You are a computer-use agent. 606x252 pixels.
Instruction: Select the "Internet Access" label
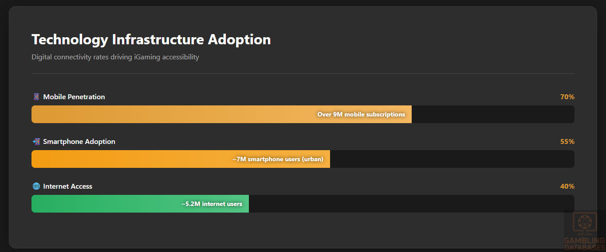click(67, 186)
